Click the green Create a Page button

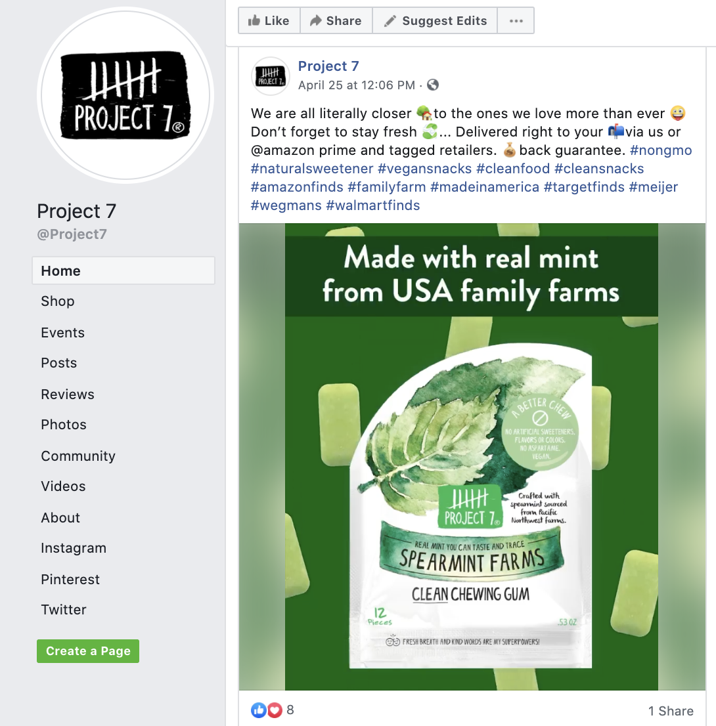88,651
